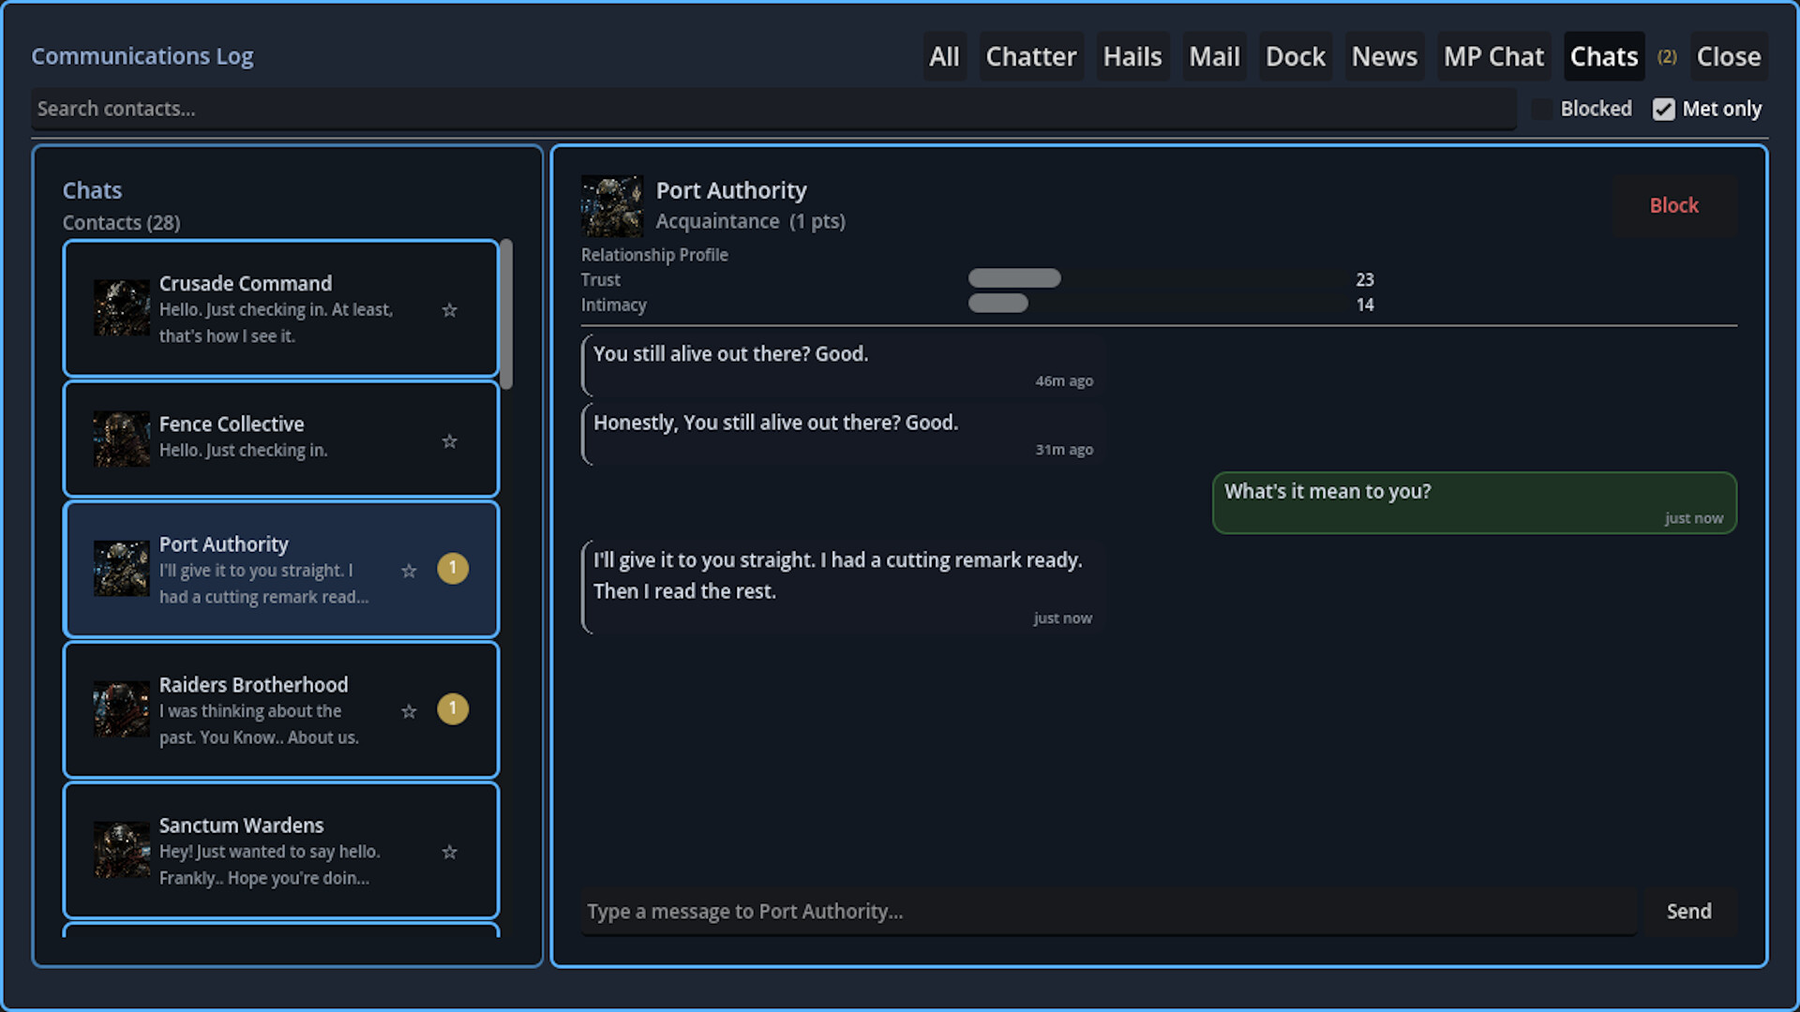
Task: Block the Port Authority contact
Action: pos(1674,205)
